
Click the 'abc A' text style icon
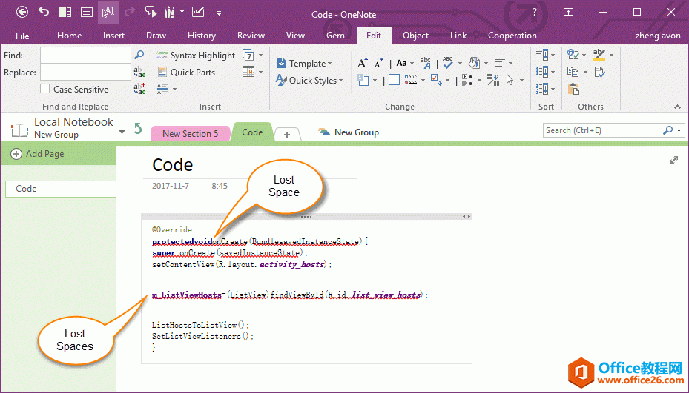(426, 64)
